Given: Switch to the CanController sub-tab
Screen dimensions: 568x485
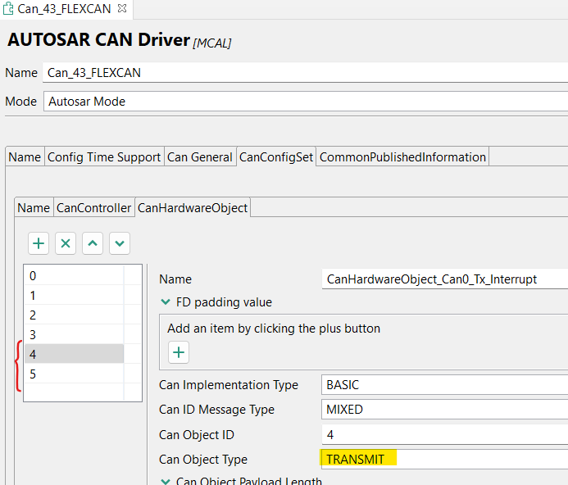Looking at the screenshot, I should click(x=93, y=208).
